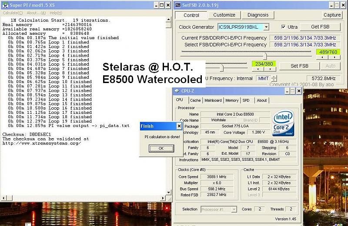Open the Clock Generator dropdown
Viewport: 348px width, 226px height.
tap(266, 27)
